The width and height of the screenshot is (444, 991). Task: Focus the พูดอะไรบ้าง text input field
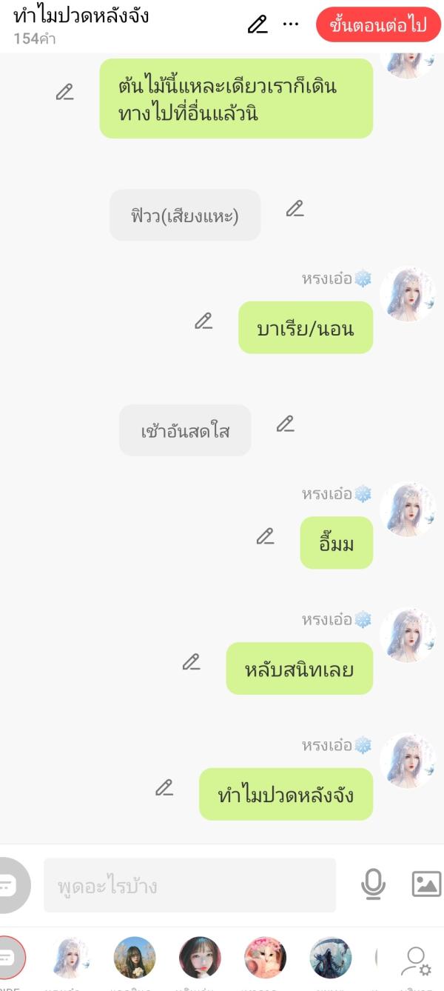pyautogui.click(x=189, y=886)
